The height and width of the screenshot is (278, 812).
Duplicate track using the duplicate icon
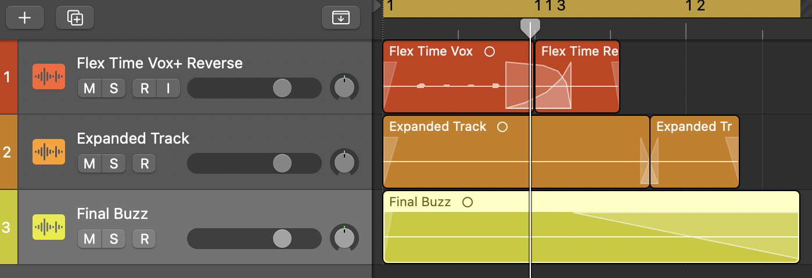75,17
